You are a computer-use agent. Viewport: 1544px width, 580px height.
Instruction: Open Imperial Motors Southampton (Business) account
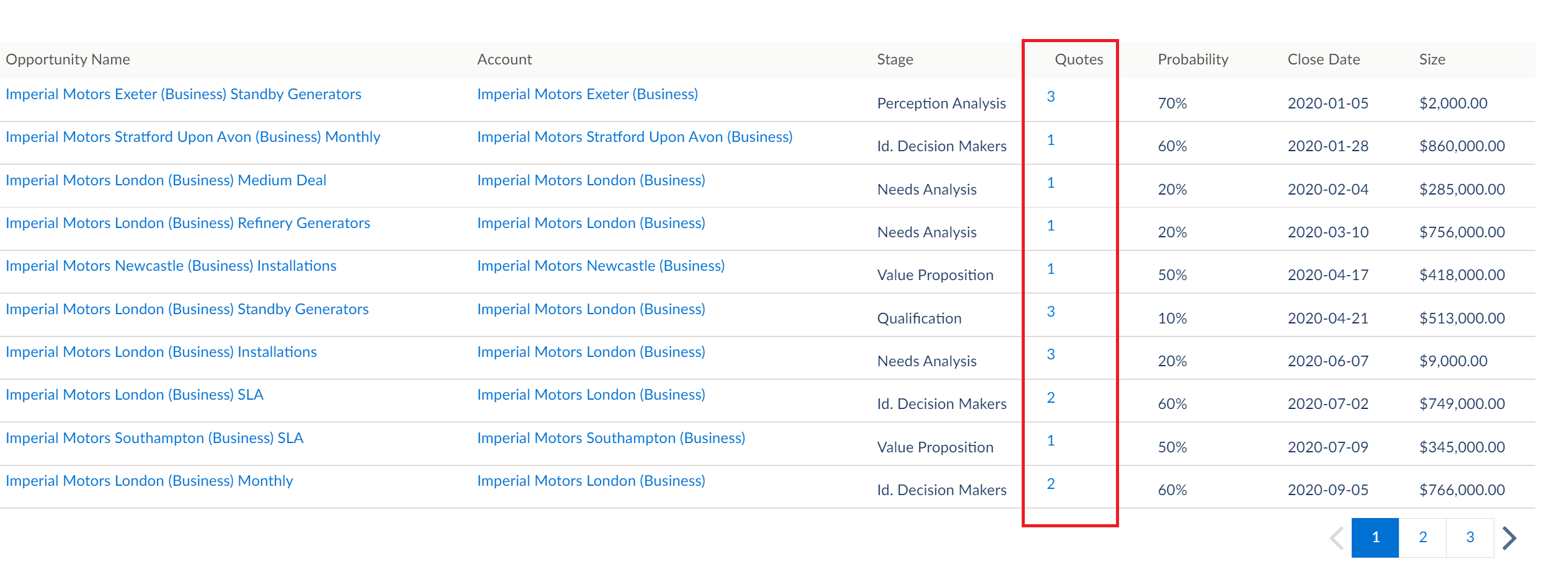point(611,438)
